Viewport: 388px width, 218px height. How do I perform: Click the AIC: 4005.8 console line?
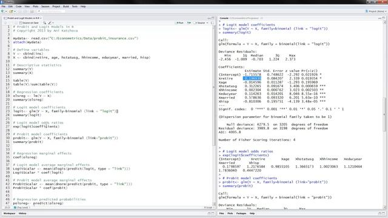tap(229, 132)
